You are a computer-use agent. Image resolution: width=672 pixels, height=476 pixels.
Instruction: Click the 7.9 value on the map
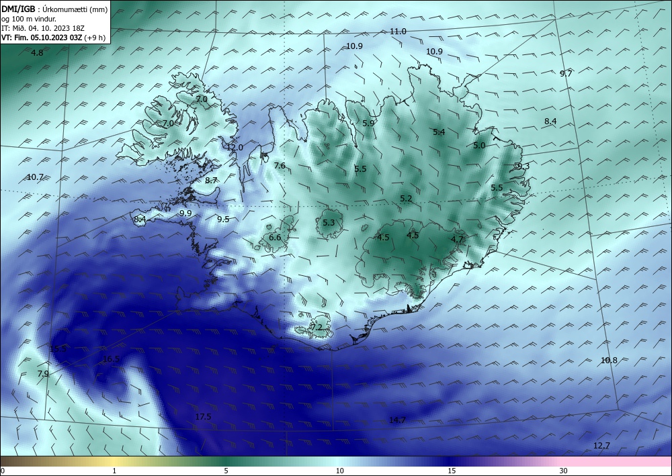[43, 374]
